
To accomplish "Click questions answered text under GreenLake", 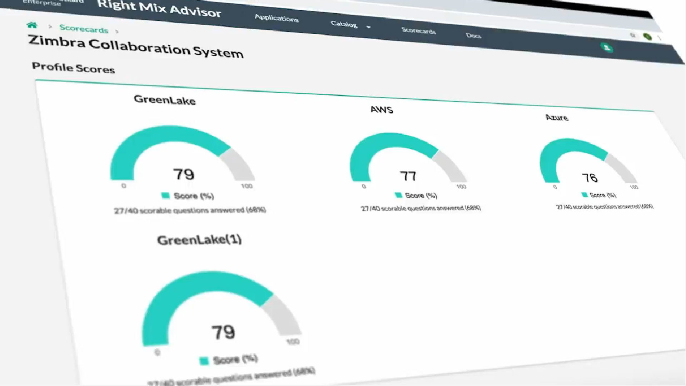I will [190, 210].
